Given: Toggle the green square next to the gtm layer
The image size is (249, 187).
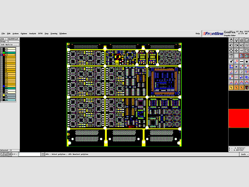Looking at the screenshot, I should click(3, 53).
